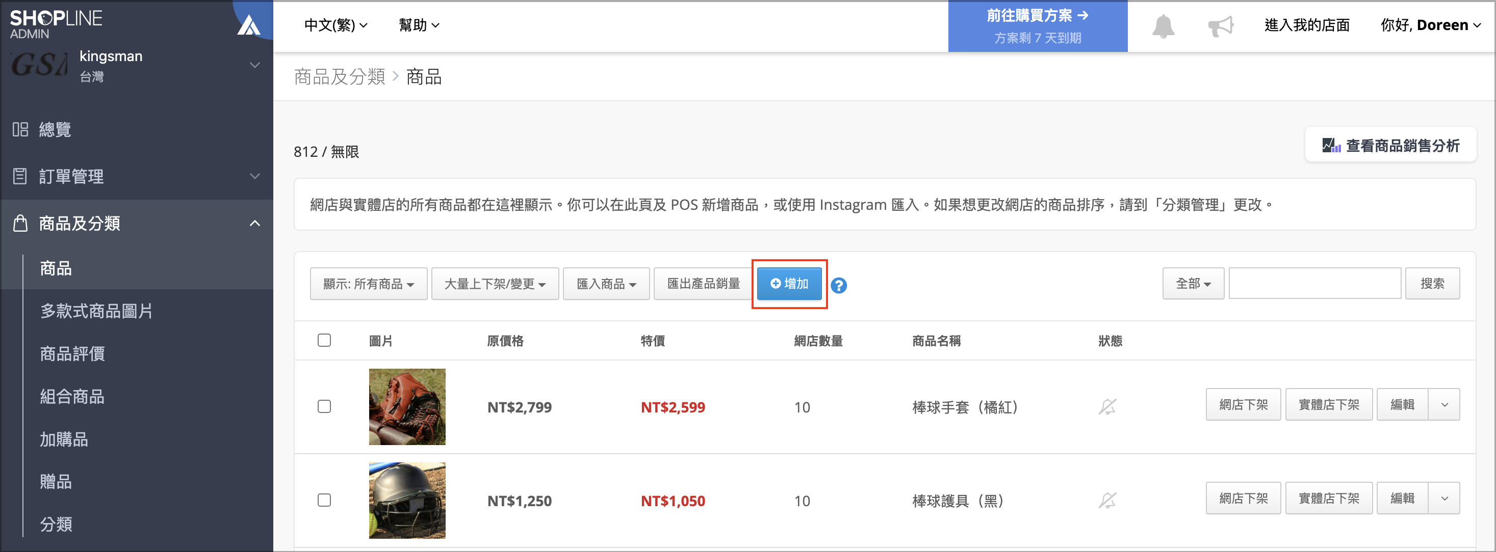The width and height of the screenshot is (1496, 552).
Task: Click the 原價格 column header
Action: tap(505, 340)
